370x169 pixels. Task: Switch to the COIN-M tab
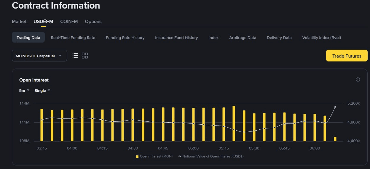tap(69, 22)
